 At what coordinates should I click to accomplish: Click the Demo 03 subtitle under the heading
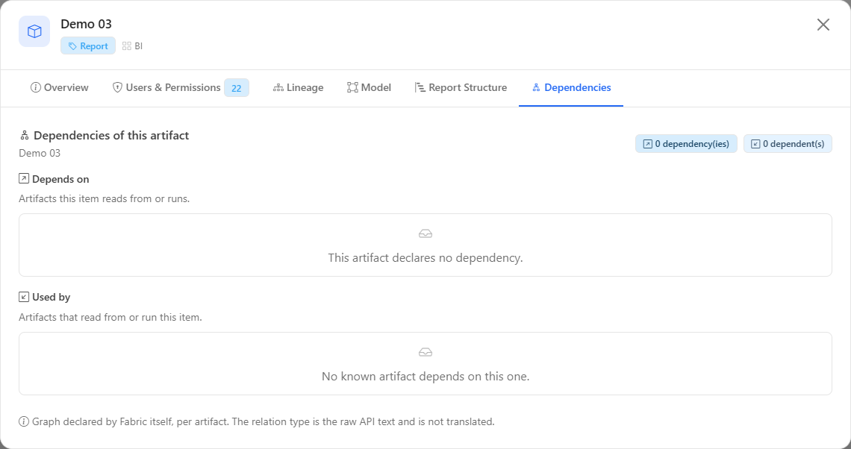40,153
